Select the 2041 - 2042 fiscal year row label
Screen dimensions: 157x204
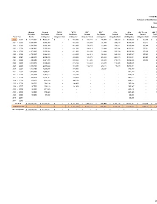coord(18,101)
